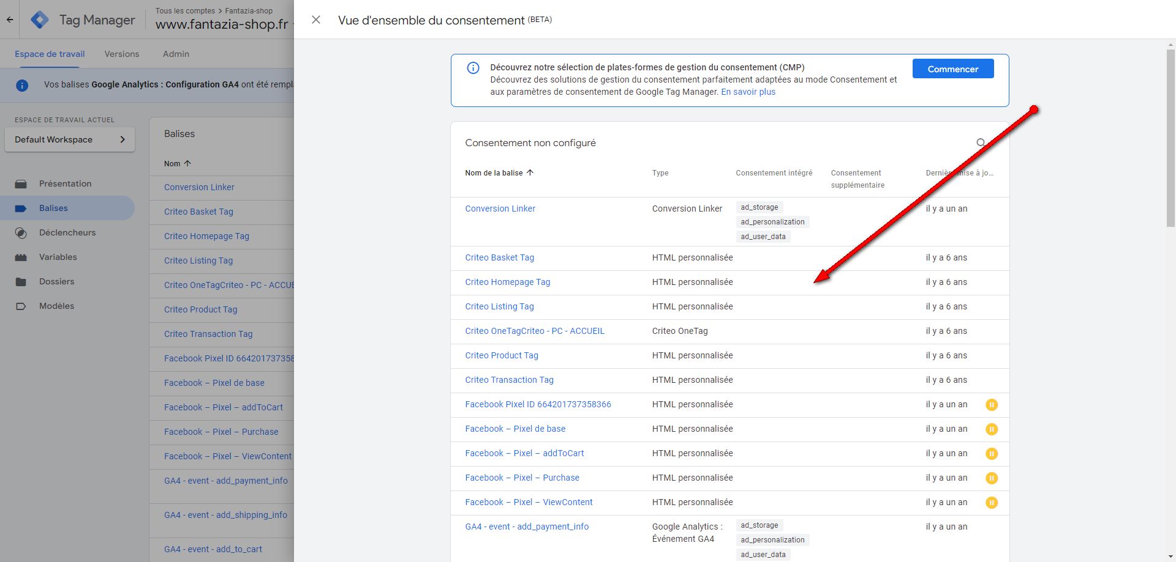
Task: Open the Default Workspace selector
Action: point(70,139)
